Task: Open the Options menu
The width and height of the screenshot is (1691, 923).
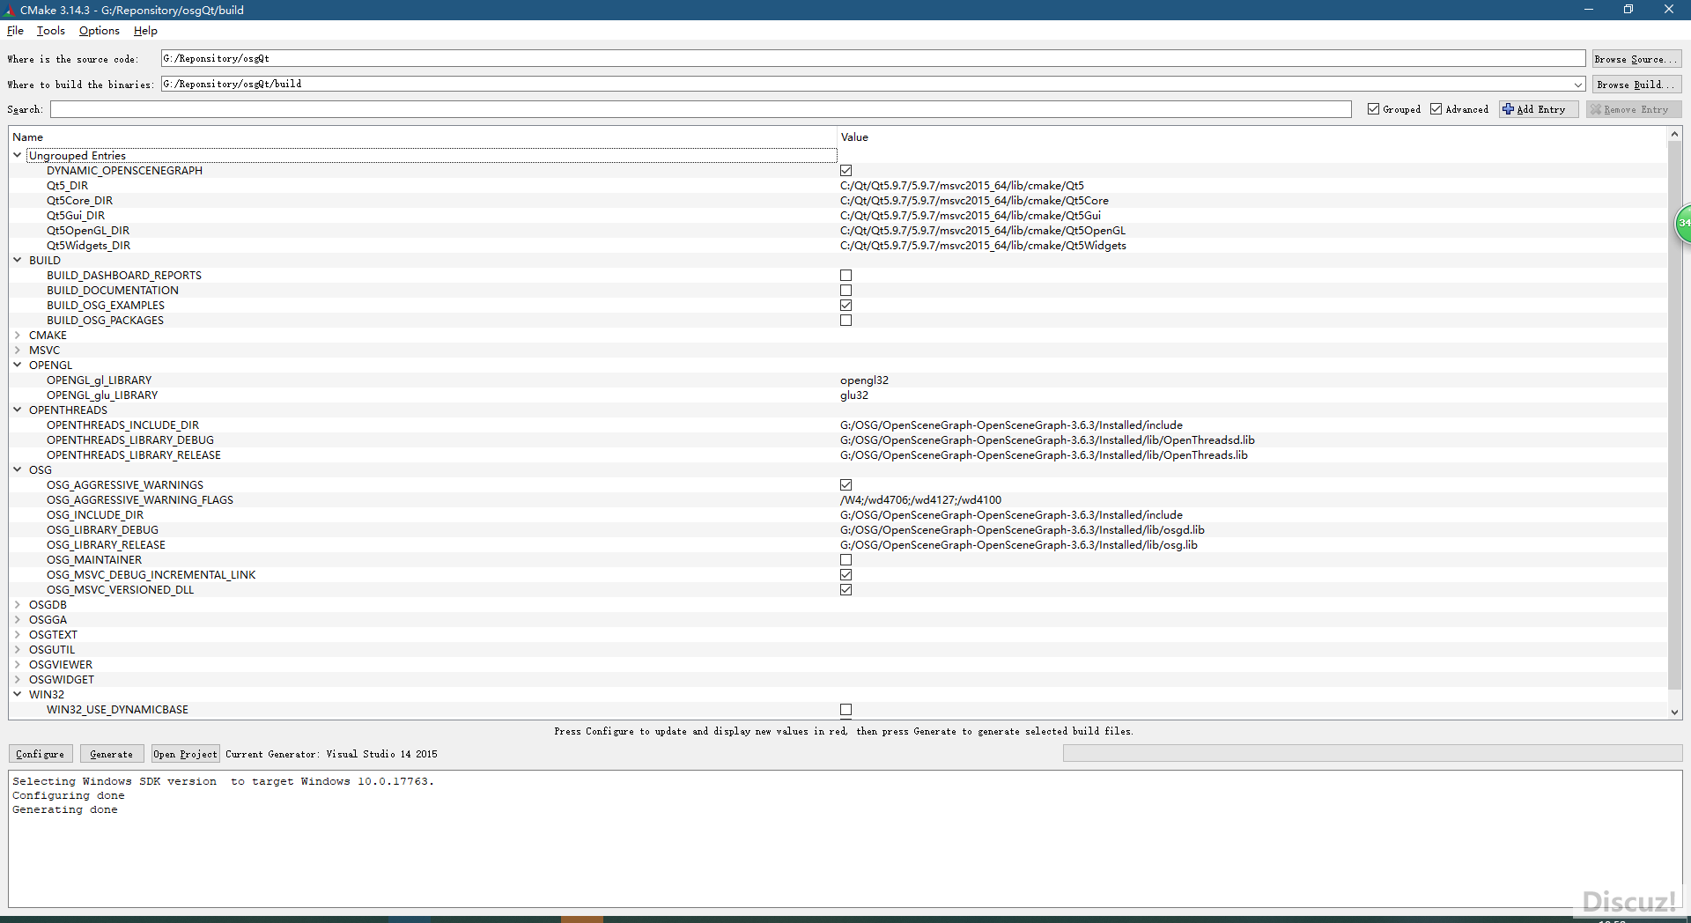Action: pyautogui.click(x=99, y=31)
